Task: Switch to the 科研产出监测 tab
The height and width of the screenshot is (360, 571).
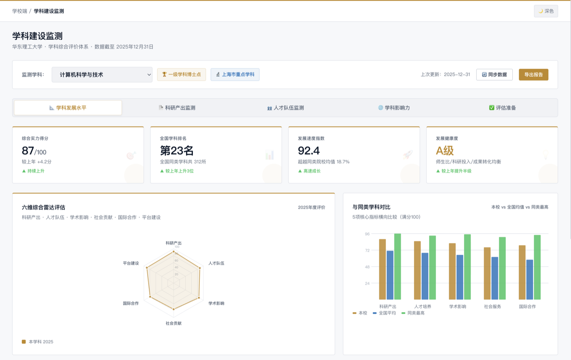Action: pos(177,108)
